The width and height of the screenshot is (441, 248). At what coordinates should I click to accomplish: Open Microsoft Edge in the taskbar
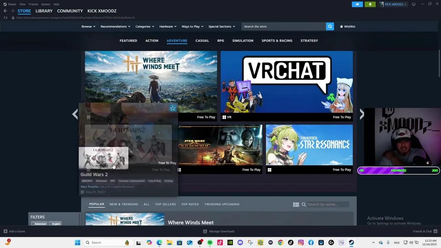click(159, 242)
